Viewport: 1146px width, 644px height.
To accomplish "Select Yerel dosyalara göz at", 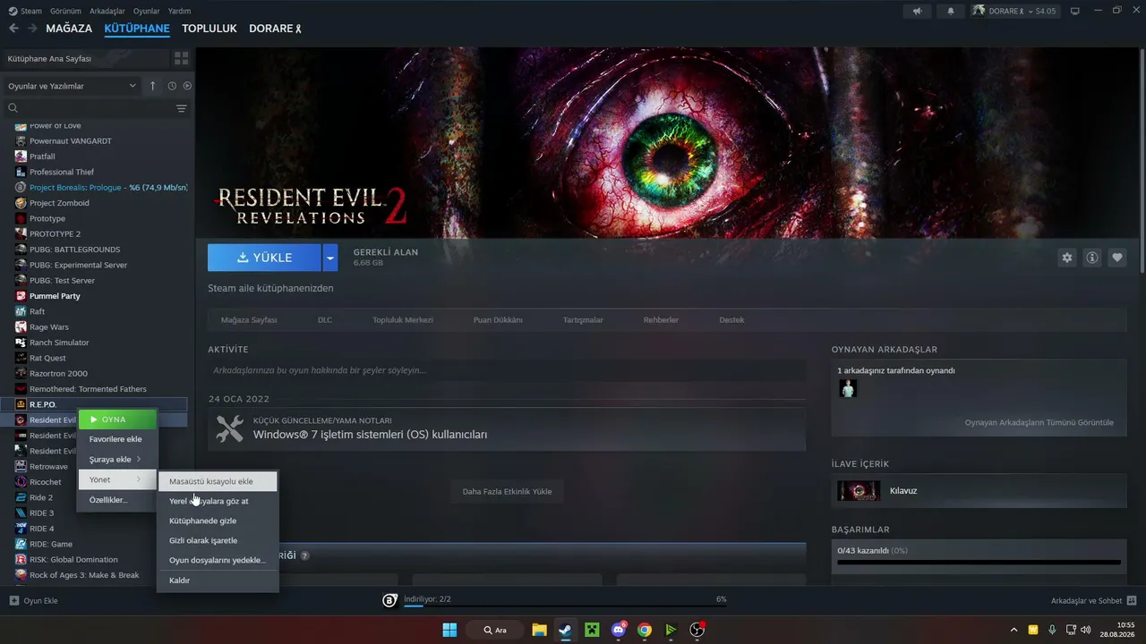I will coord(218,501).
